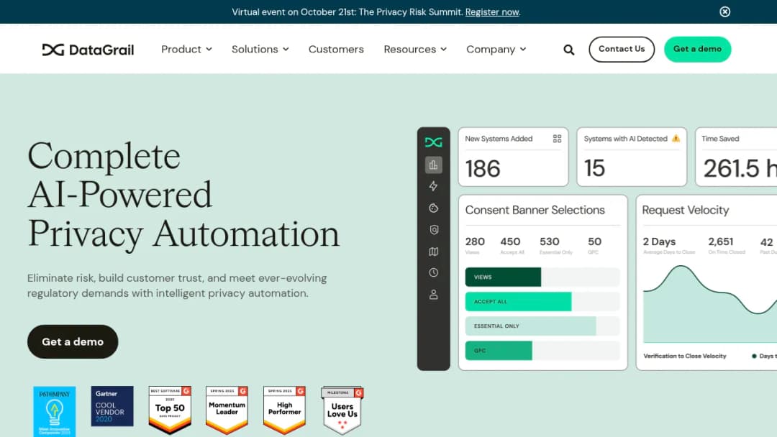Expand the Product dropdown menu
Screen dimensions: 777x437
click(x=186, y=50)
